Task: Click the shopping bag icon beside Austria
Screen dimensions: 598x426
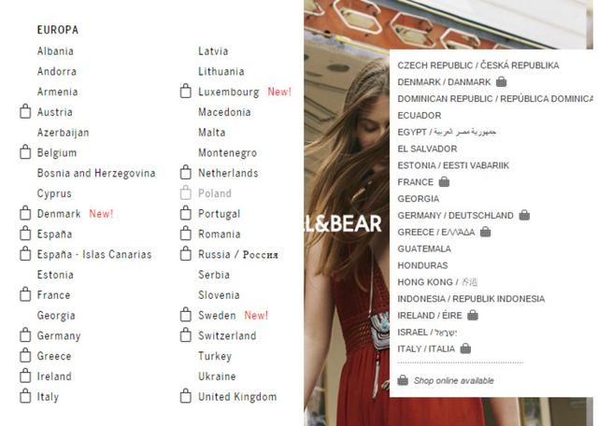Action: 25,111
